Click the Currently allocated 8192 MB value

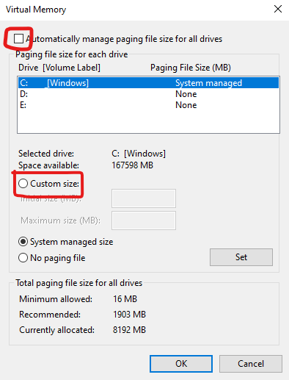point(129,330)
